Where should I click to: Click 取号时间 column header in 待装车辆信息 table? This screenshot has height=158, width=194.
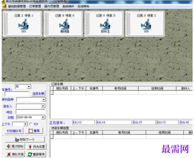124,133
